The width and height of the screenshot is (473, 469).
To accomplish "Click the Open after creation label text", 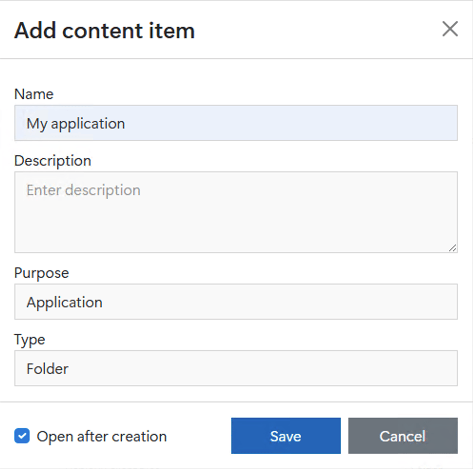I will click(102, 437).
